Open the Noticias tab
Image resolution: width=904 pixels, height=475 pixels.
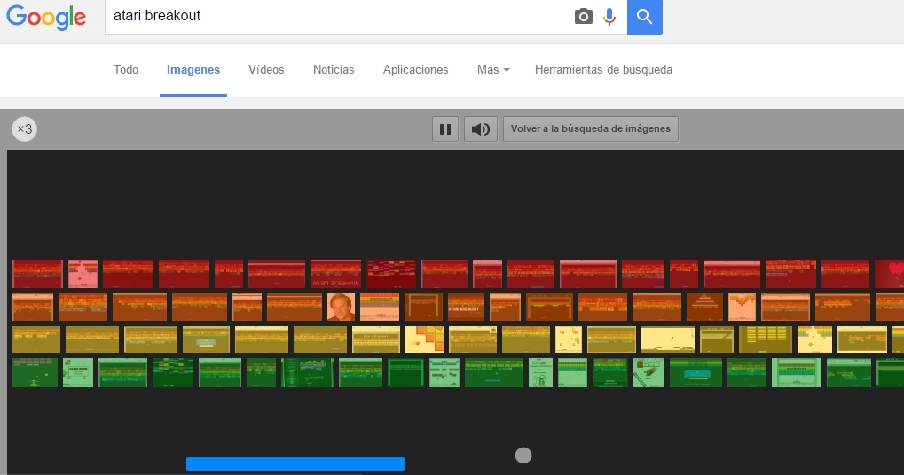click(334, 70)
